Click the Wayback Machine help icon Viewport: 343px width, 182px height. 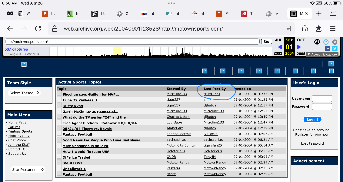click(x=326, y=42)
